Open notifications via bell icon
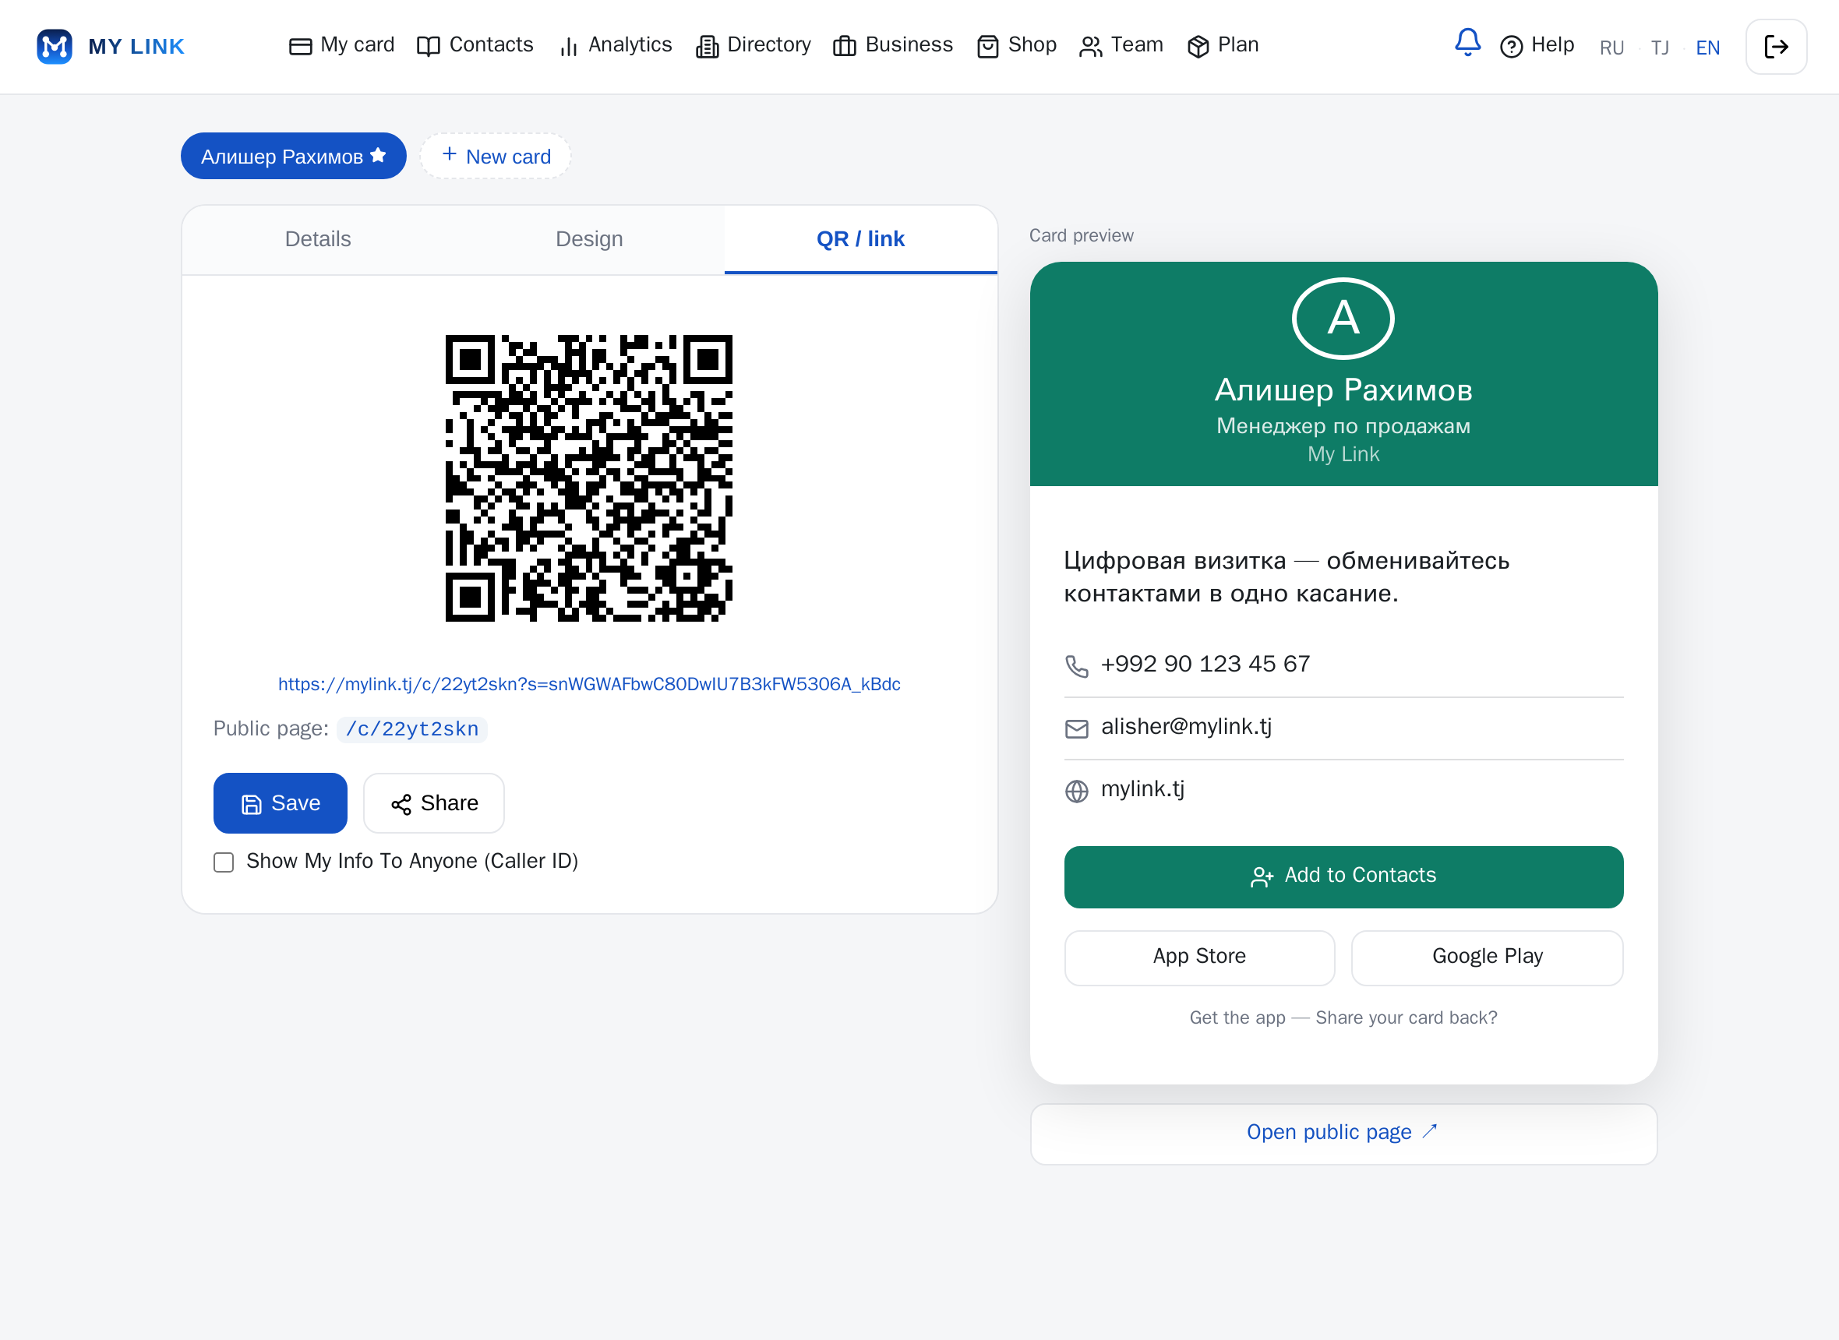The height and width of the screenshot is (1340, 1839). (x=1467, y=42)
